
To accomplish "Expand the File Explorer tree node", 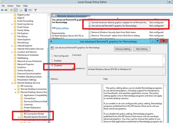I will [x=12, y=34].
